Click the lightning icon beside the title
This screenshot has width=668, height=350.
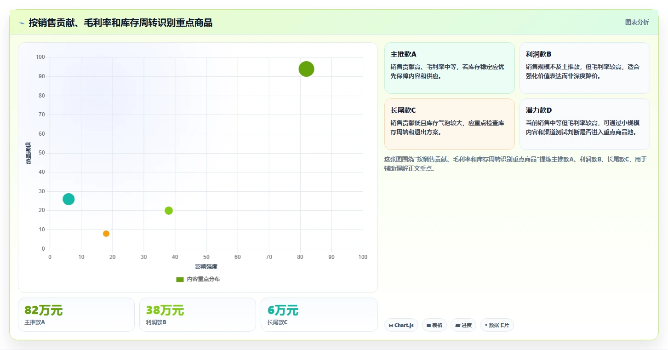pos(22,23)
